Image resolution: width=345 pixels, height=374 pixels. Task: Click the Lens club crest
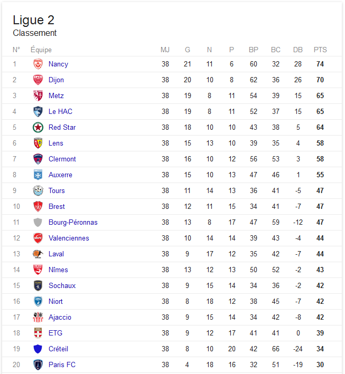[x=38, y=143]
